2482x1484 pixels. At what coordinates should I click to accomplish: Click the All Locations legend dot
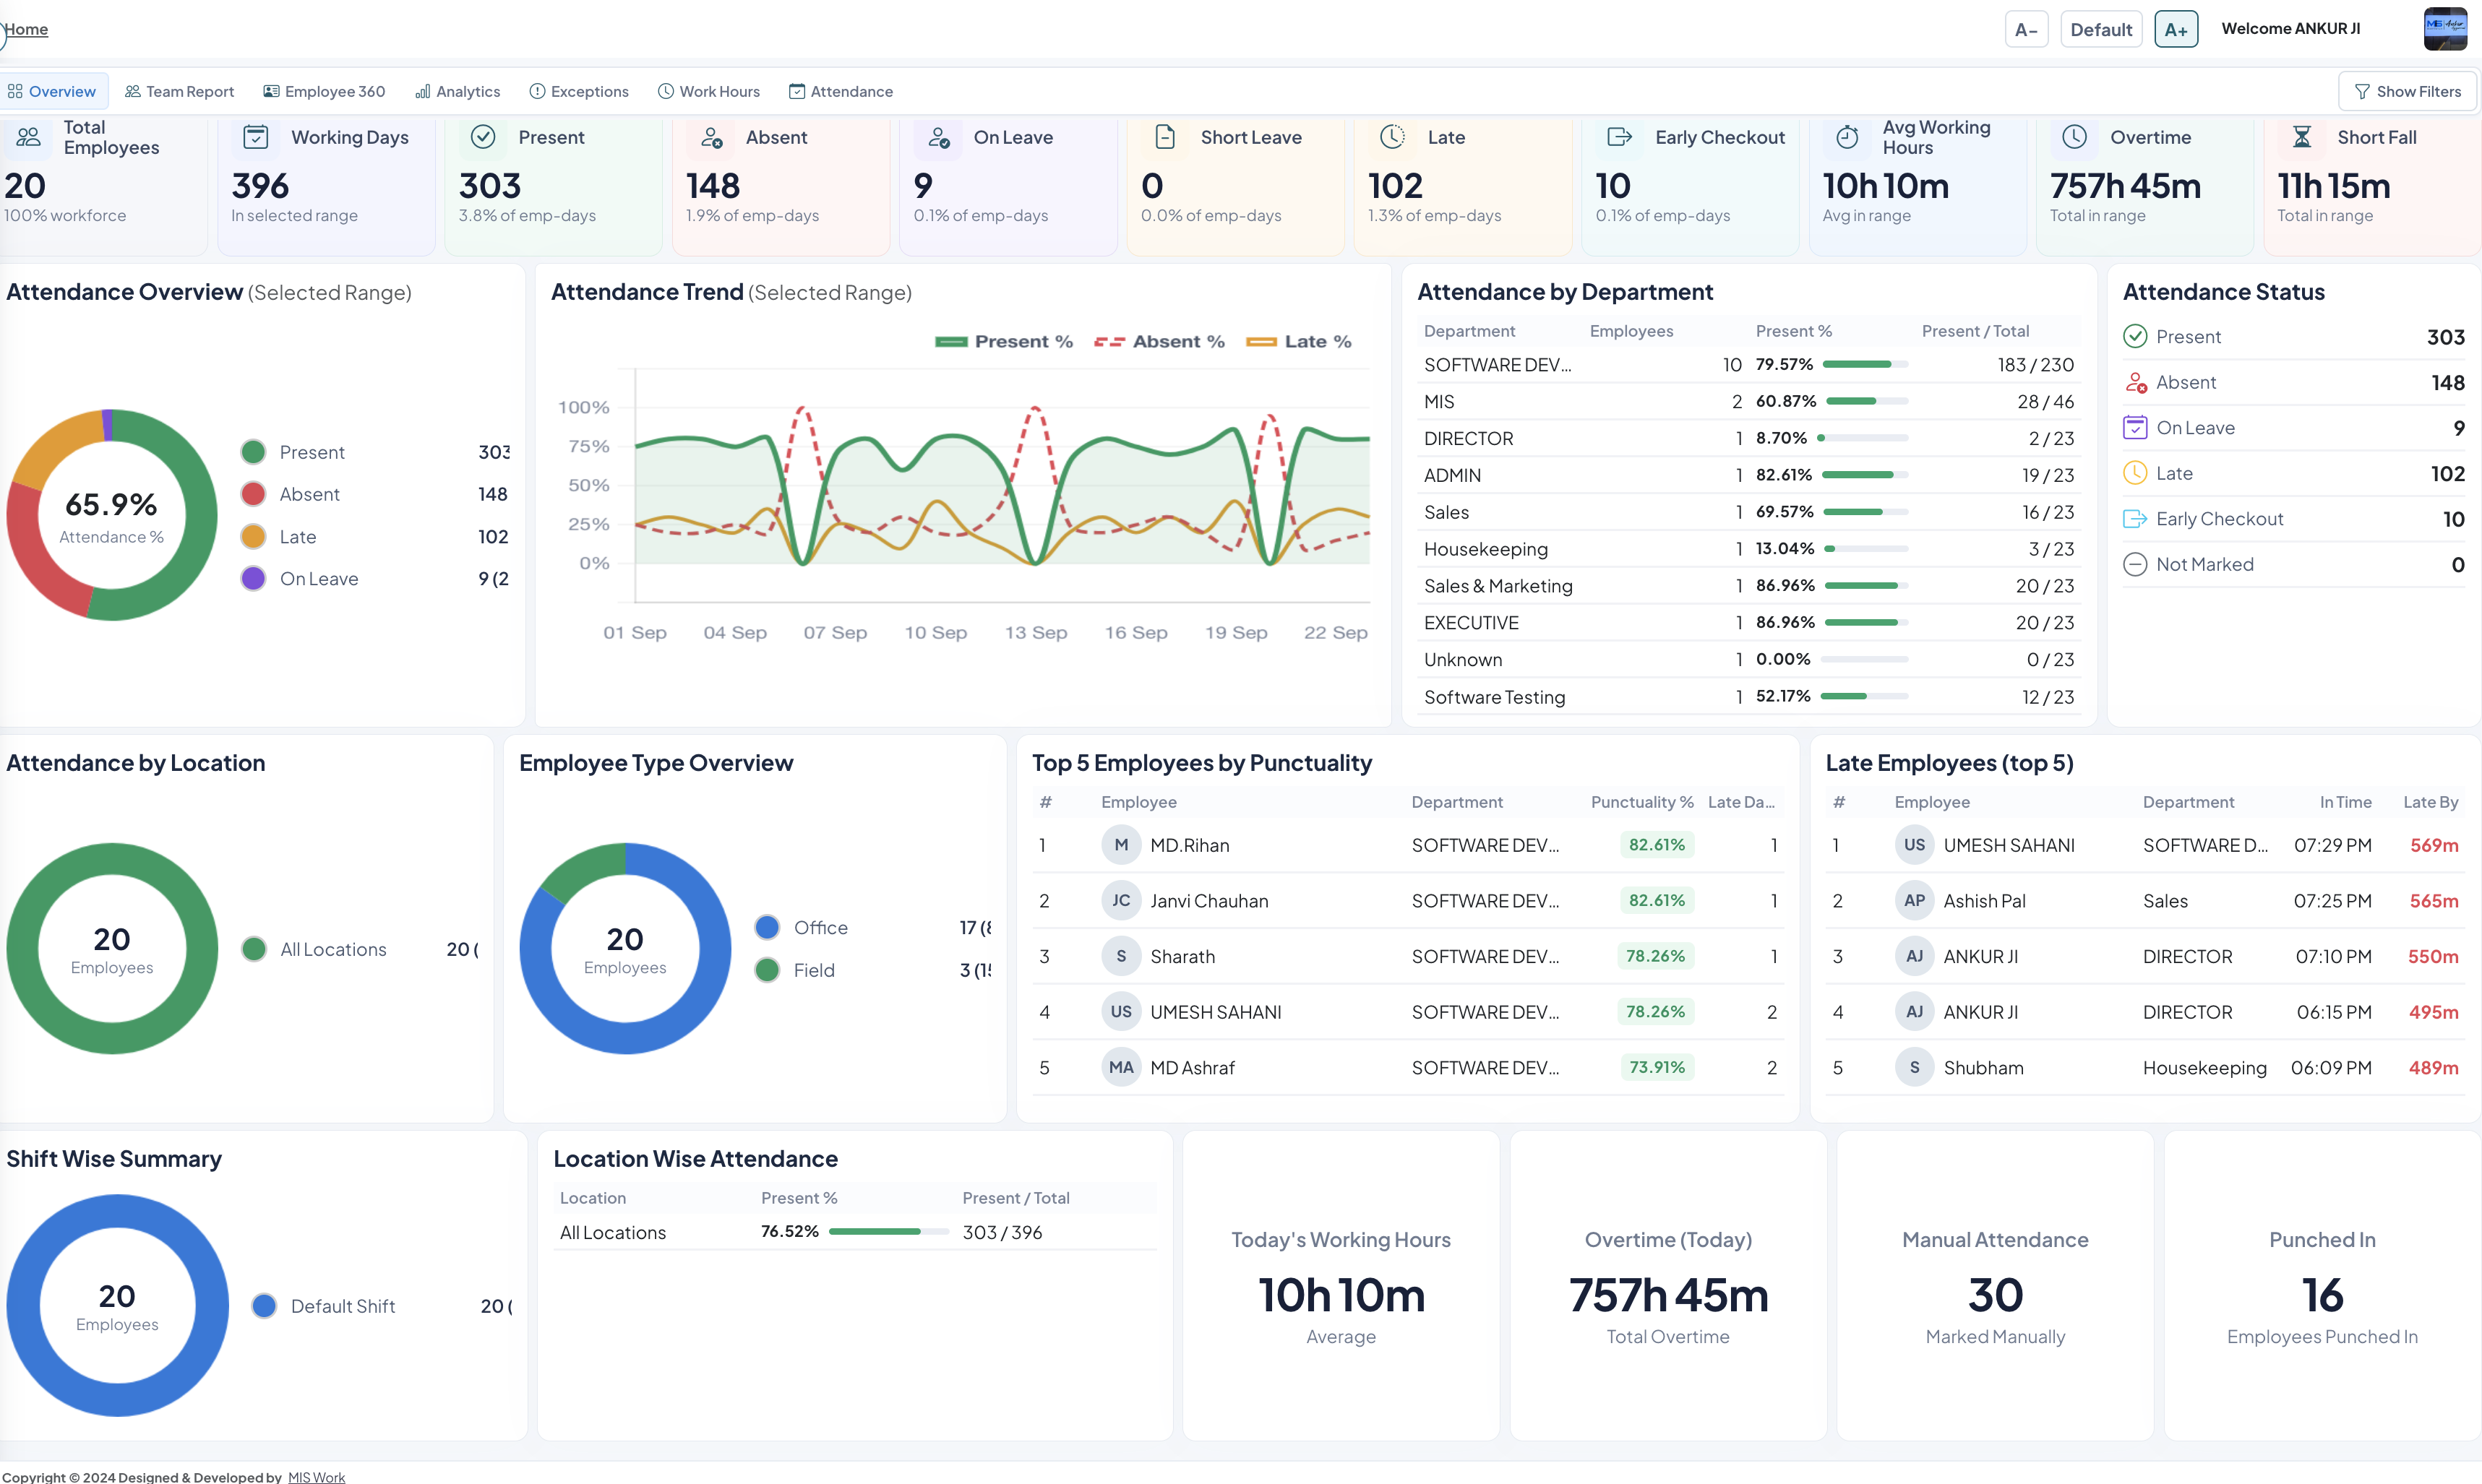(254, 949)
